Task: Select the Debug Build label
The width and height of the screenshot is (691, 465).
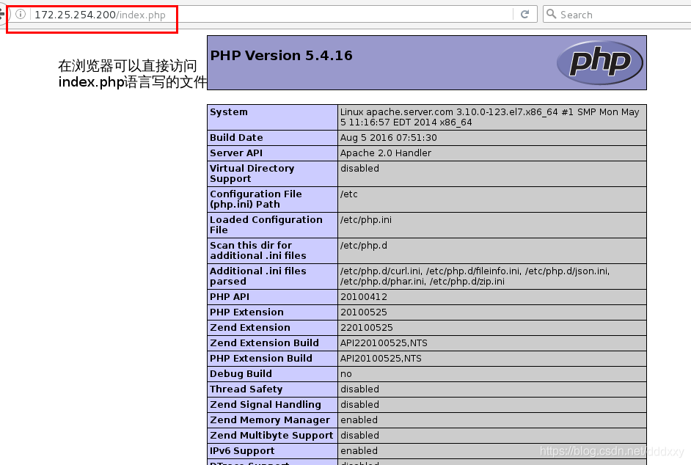Action: 241,374
